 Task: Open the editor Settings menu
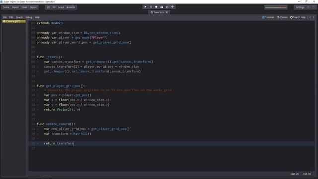[300, 7]
